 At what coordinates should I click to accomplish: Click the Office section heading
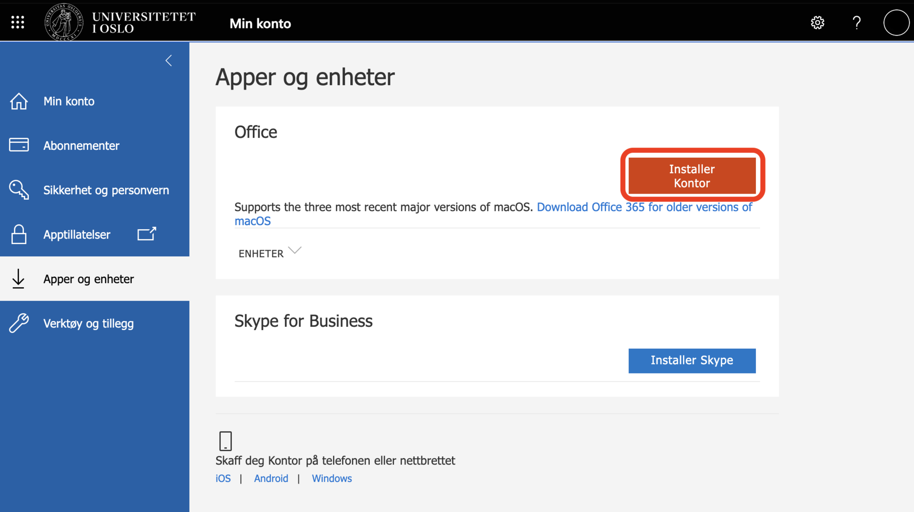(256, 132)
